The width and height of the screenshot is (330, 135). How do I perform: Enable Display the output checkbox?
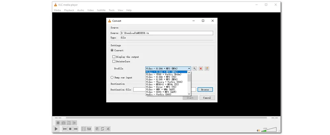[114, 57]
